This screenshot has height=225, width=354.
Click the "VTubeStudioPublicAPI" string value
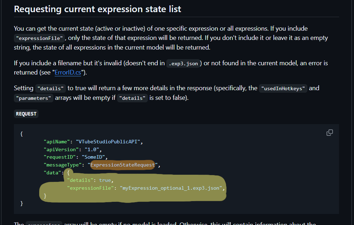(109, 142)
